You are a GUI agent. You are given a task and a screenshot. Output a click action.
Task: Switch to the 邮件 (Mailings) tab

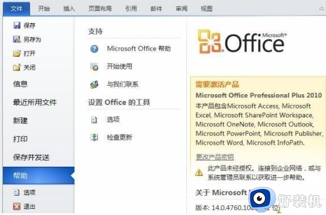coord(156,9)
